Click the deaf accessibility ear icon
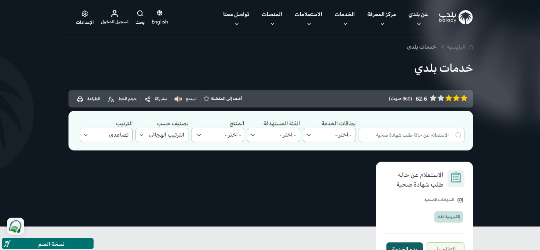The height and width of the screenshot is (250, 540). click(7, 244)
